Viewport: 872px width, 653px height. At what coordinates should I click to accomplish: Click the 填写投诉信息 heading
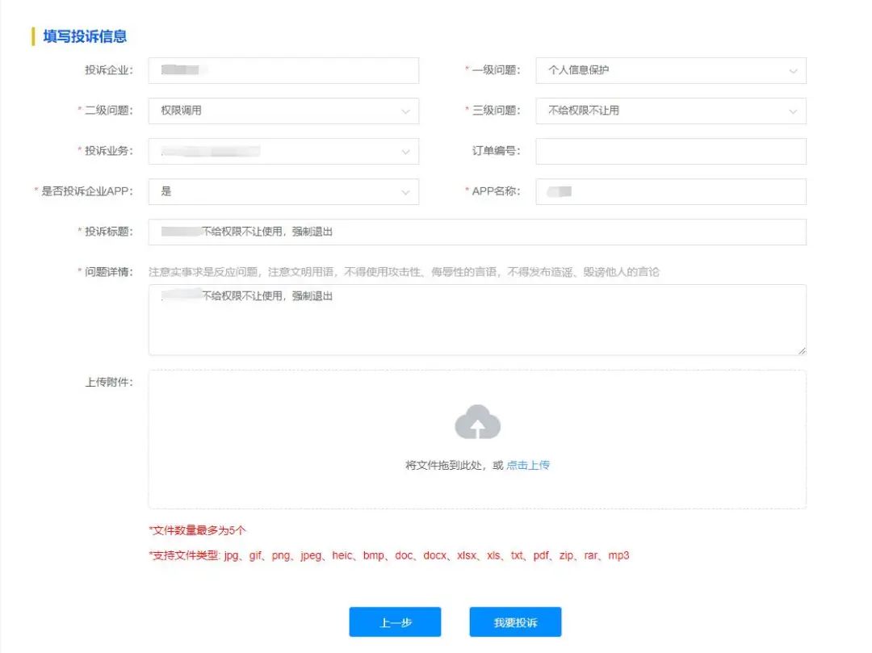pos(85,36)
